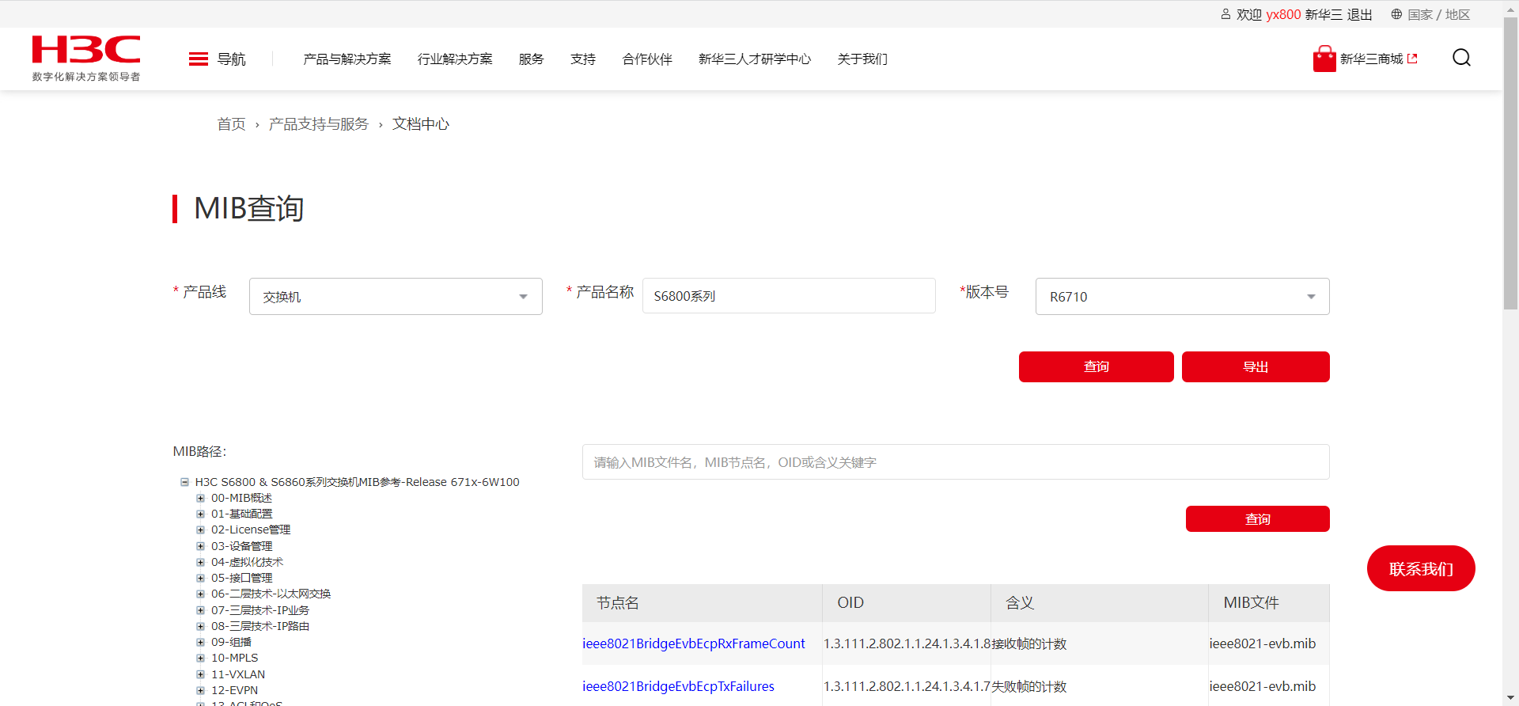Click the OID value 1.3.111.2.802.1.1.24.1.3.4.1.8
This screenshot has width=1519, height=706.
coord(907,643)
